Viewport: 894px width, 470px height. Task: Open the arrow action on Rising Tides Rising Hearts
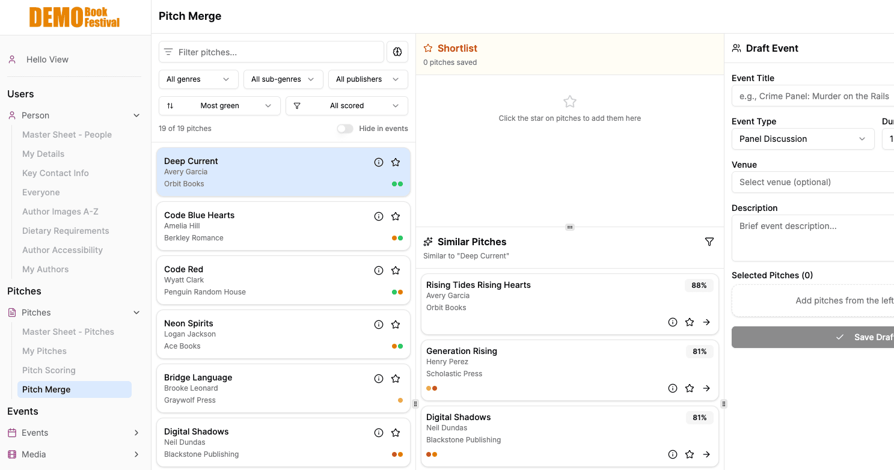[x=706, y=322]
